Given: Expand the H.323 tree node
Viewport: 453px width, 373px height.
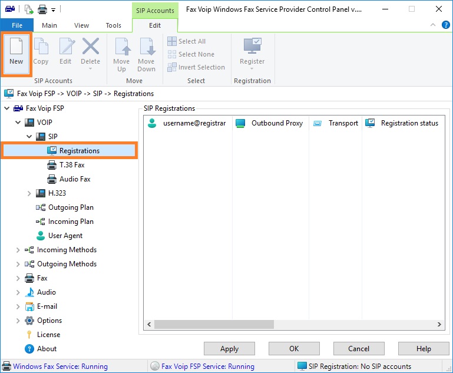Looking at the screenshot, I should pos(29,193).
